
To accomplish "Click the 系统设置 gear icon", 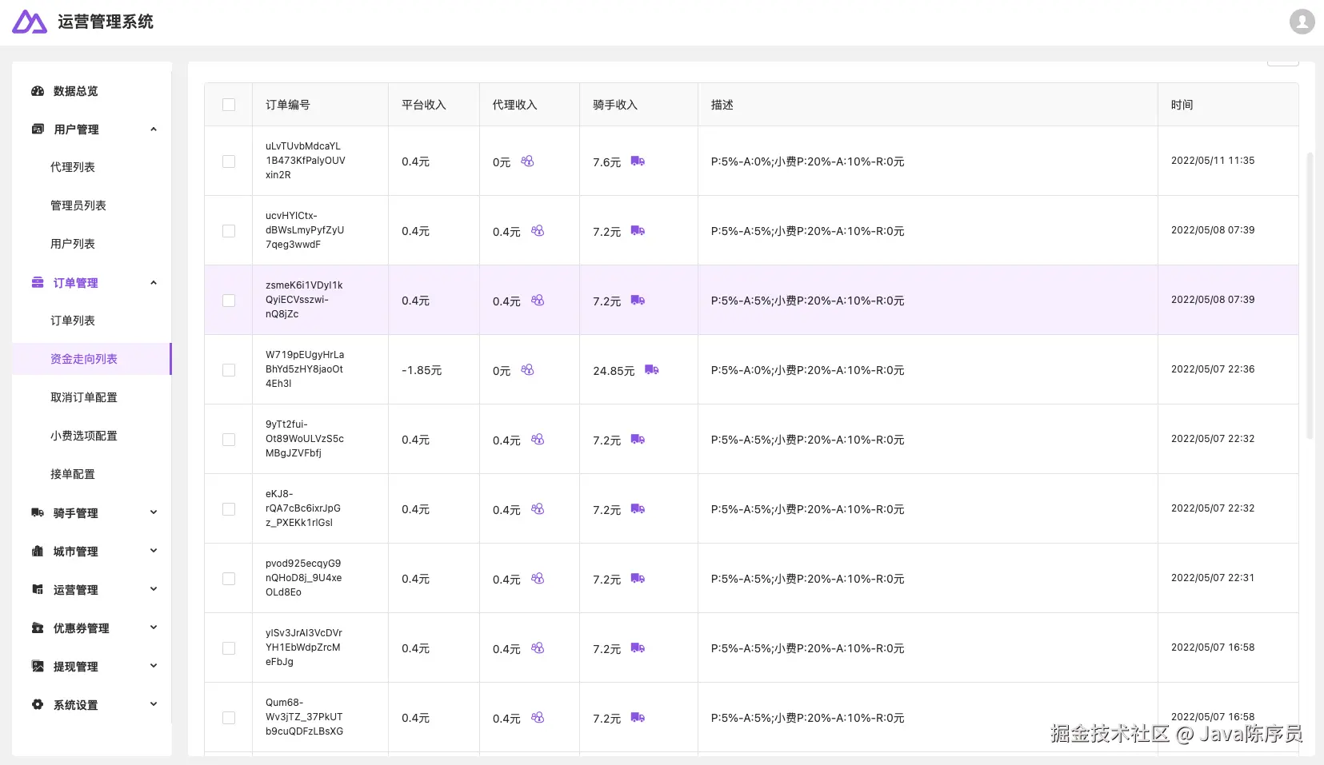I will pos(38,704).
